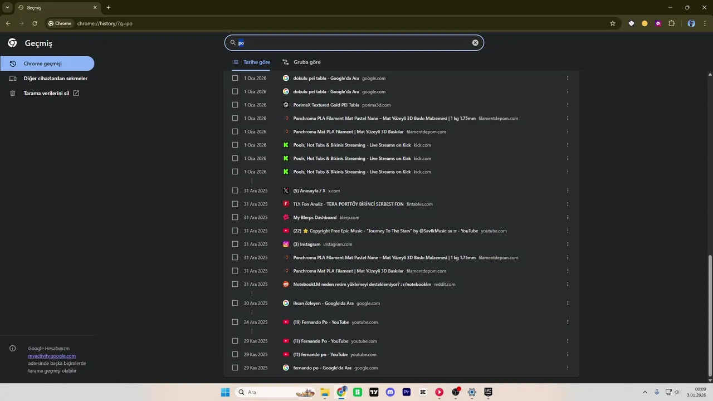Tick the NotebookLM reddit entry checkbox
The image size is (713, 401).
[235, 284]
